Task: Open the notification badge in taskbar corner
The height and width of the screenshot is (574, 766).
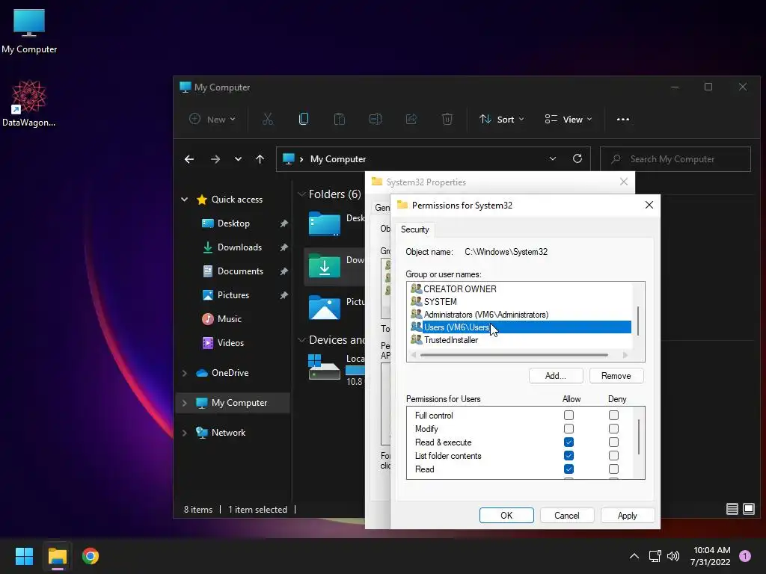Action: coord(745,556)
